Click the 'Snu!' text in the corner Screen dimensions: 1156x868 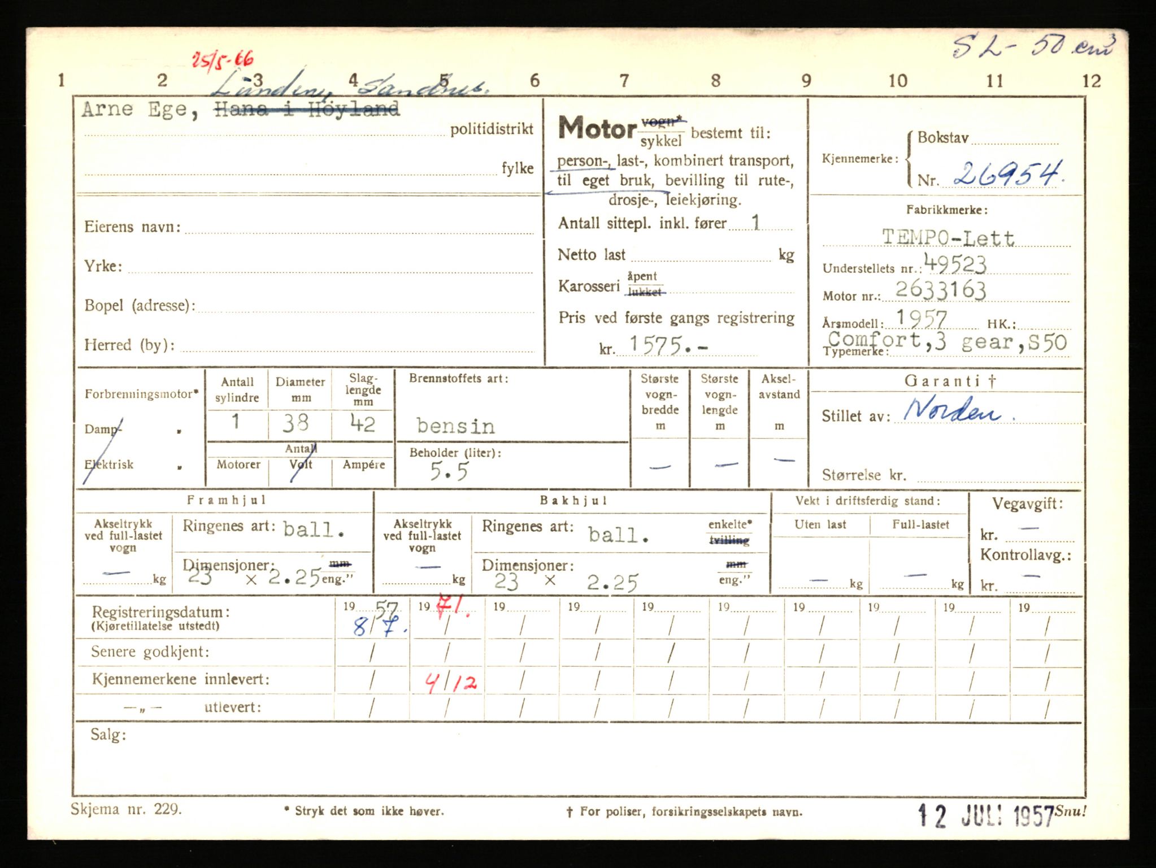pyautogui.click(x=1070, y=811)
